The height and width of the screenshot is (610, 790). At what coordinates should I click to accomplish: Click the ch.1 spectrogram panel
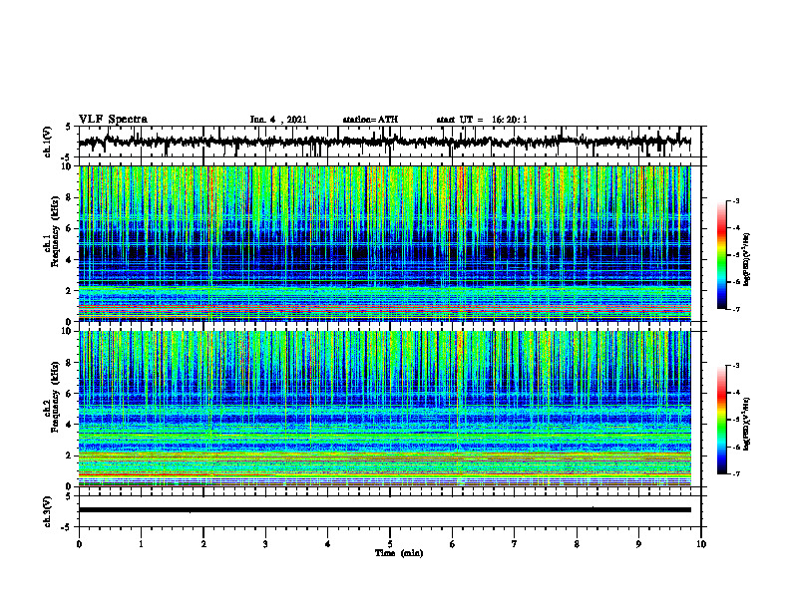click(384, 243)
